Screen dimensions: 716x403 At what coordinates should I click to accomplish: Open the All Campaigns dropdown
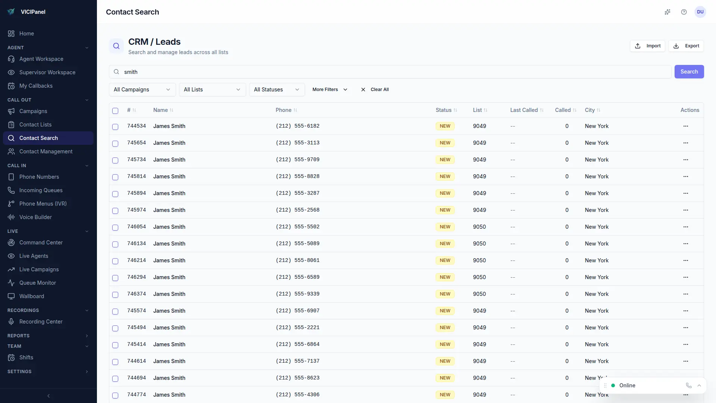point(142,90)
